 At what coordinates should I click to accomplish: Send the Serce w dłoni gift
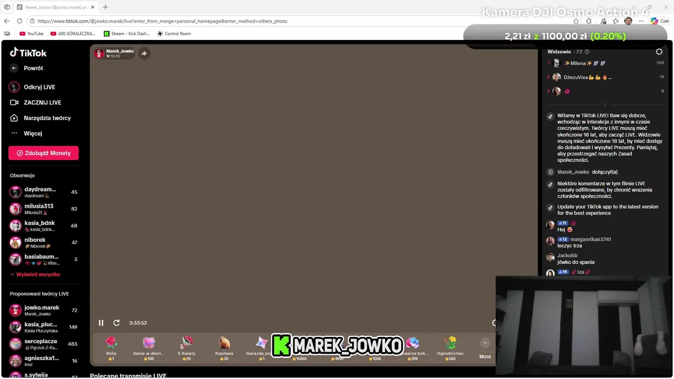coord(149,348)
